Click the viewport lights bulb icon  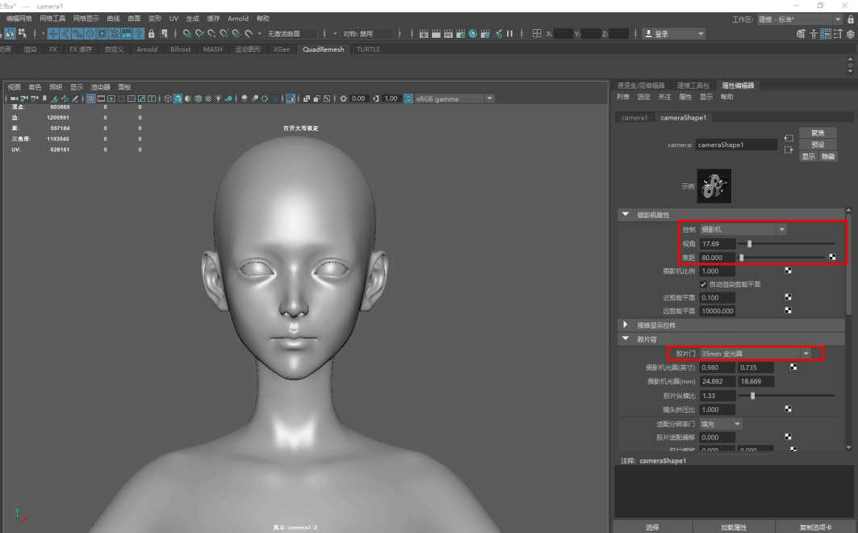point(220,99)
